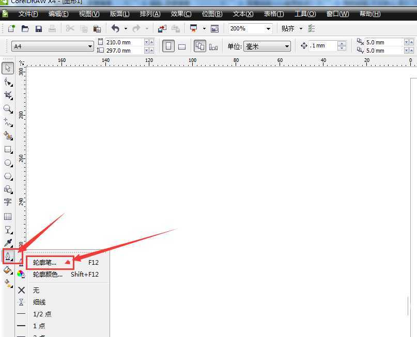The image size is (417, 337).
Task: Select the Pick tool in the toolbox
Action: coord(8,68)
